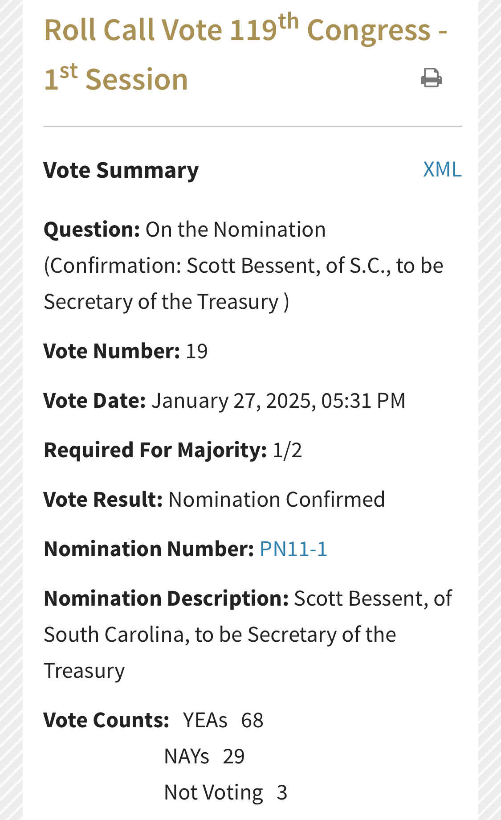Viewport: 501px width, 820px height.
Task: Click the Nomination Description label
Action: tap(166, 599)
